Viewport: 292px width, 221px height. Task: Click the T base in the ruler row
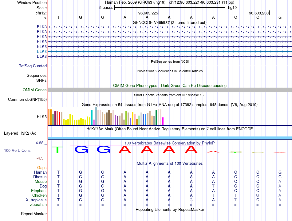pos(58,17)
